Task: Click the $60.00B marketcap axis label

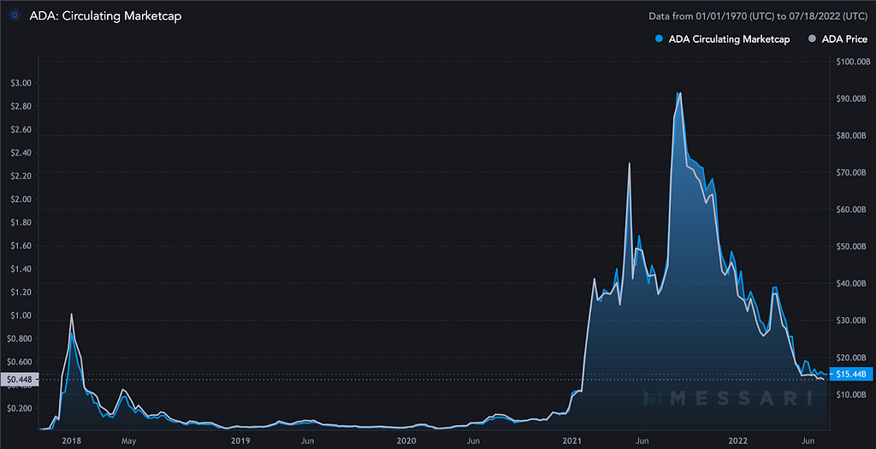Action: [x=851, y=210]
